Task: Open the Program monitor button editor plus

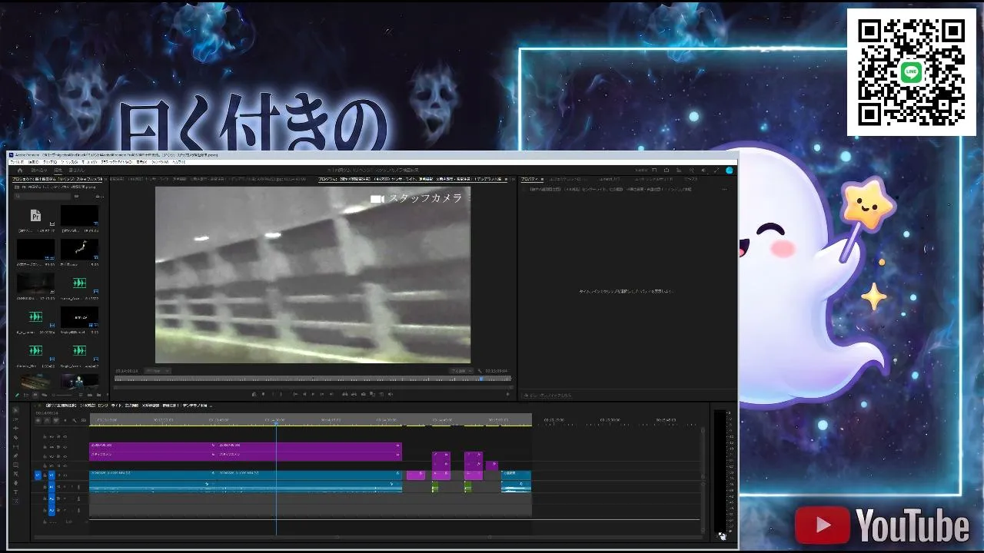Action: (x=508, y=394)
